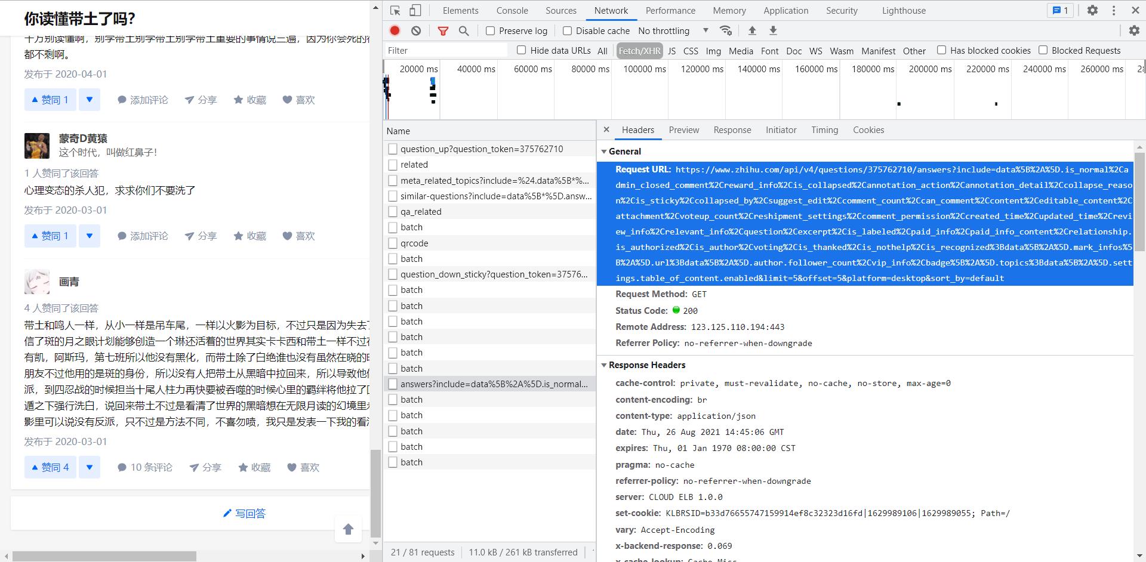The height and width of the screenshot is (562, 1146).
Task: Open the Response tab of request details
Action: click(732, 130)
